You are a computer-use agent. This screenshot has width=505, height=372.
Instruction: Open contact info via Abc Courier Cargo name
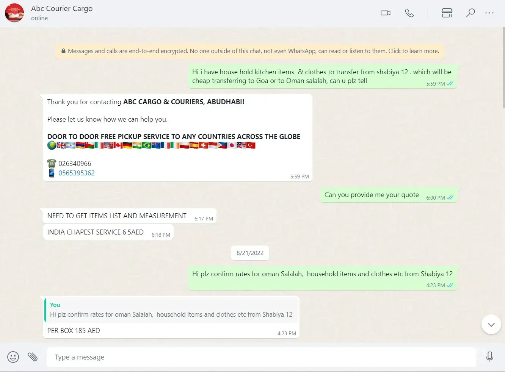pos(62,8)
